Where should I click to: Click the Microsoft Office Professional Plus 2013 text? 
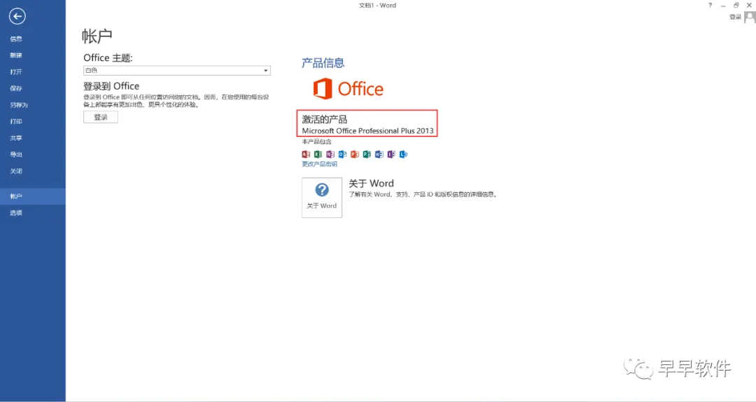368,131
